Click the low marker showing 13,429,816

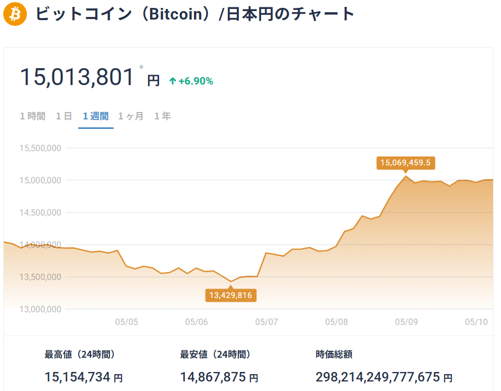click(x=231, y=296)
